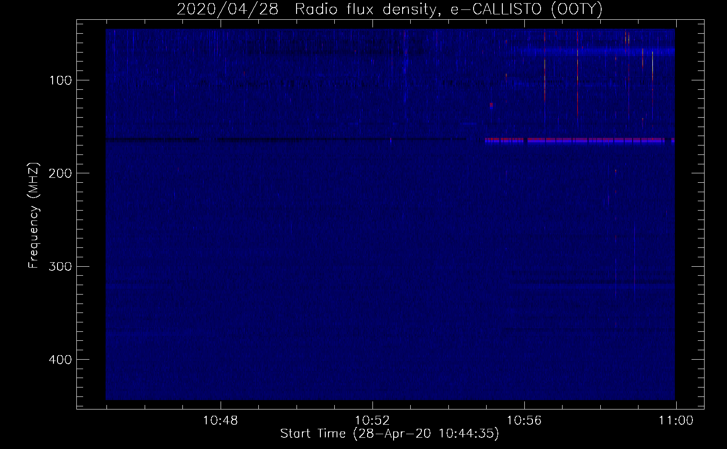The width and height of the screenshot is (727, 449).
Task: Click the 10:56 time tick label
Action: click(524, 421)
